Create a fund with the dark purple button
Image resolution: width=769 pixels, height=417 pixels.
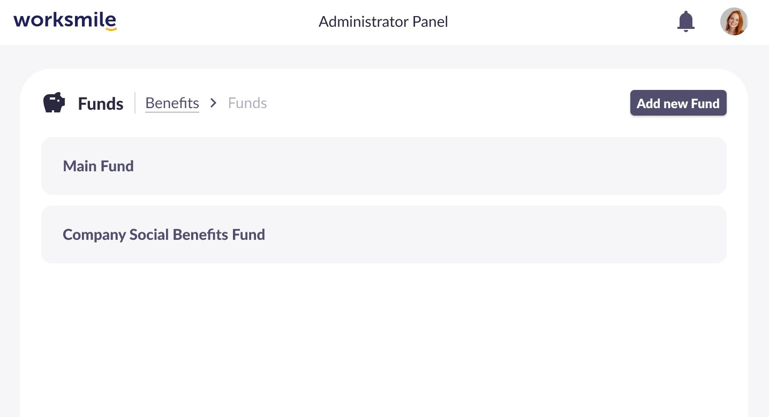click(x=678, y=103)
